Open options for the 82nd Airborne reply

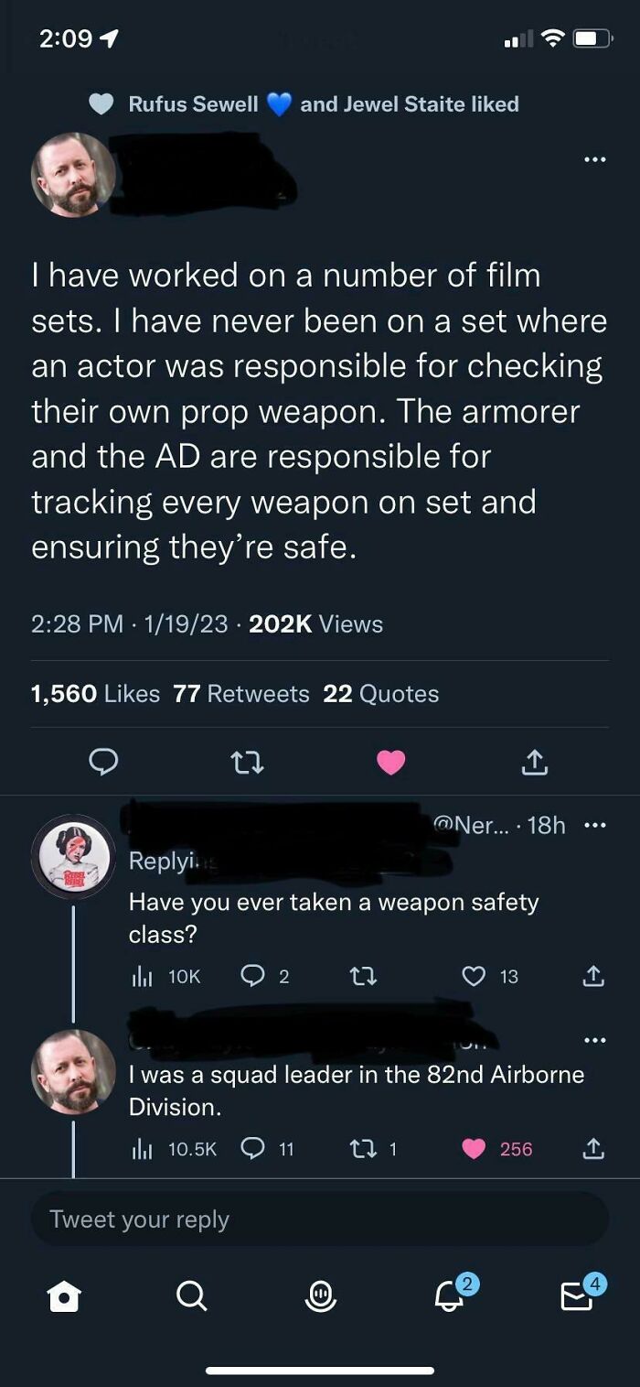(x=594, y=1040)
